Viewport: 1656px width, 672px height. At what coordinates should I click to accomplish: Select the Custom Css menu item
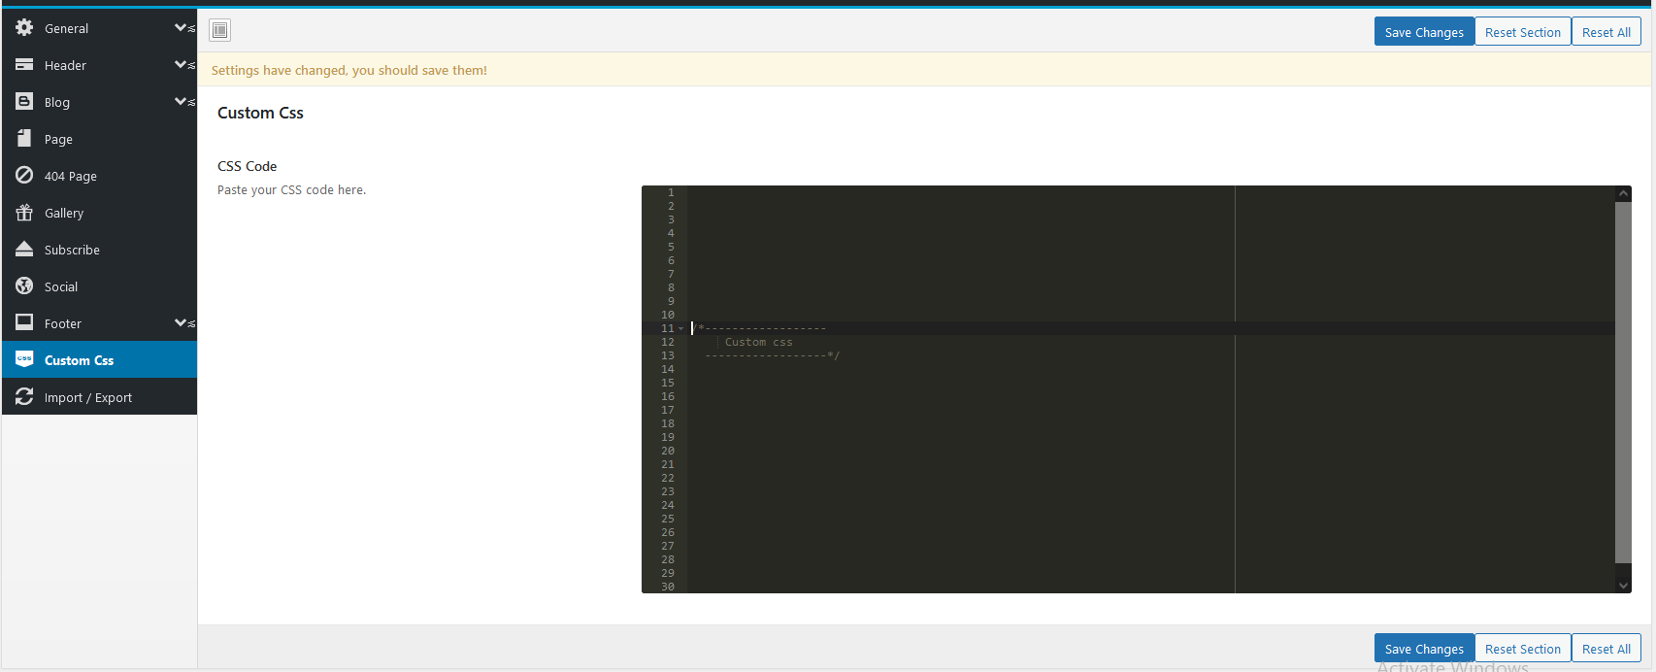tap(79, 360)
